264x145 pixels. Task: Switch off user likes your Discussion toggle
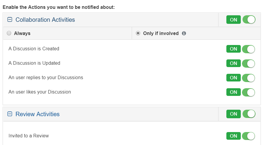pos(241,92)
